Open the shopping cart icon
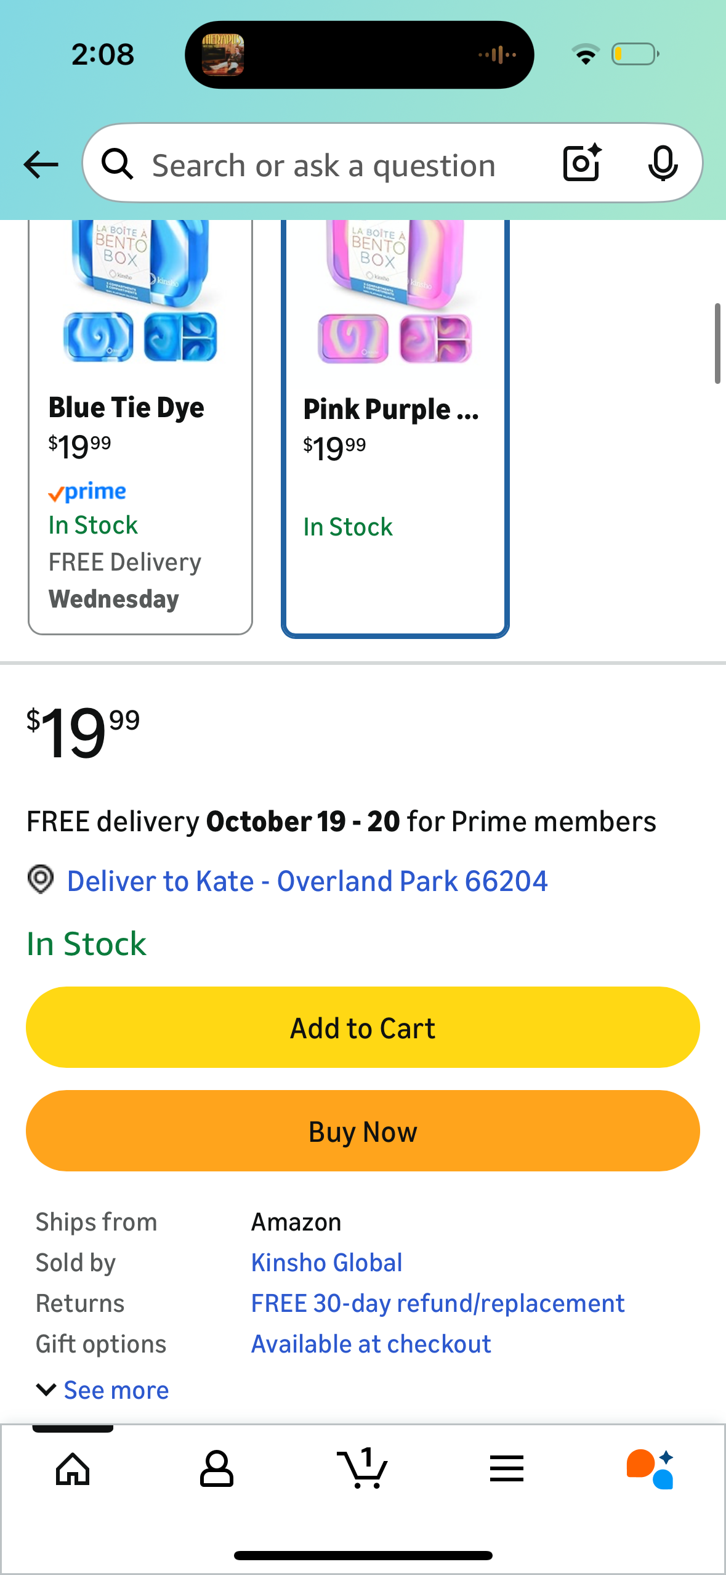726x1575 pixels. 363,1469
